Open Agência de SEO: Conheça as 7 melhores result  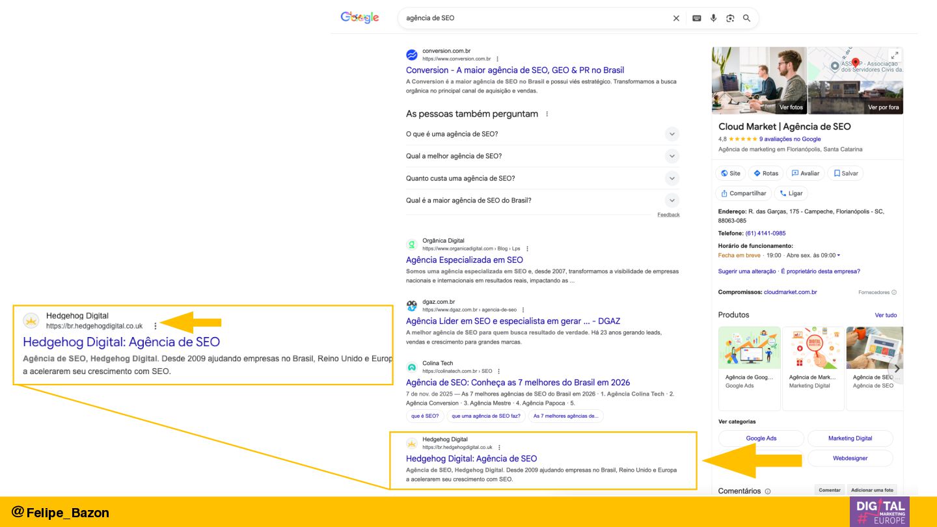pos(518,383)
